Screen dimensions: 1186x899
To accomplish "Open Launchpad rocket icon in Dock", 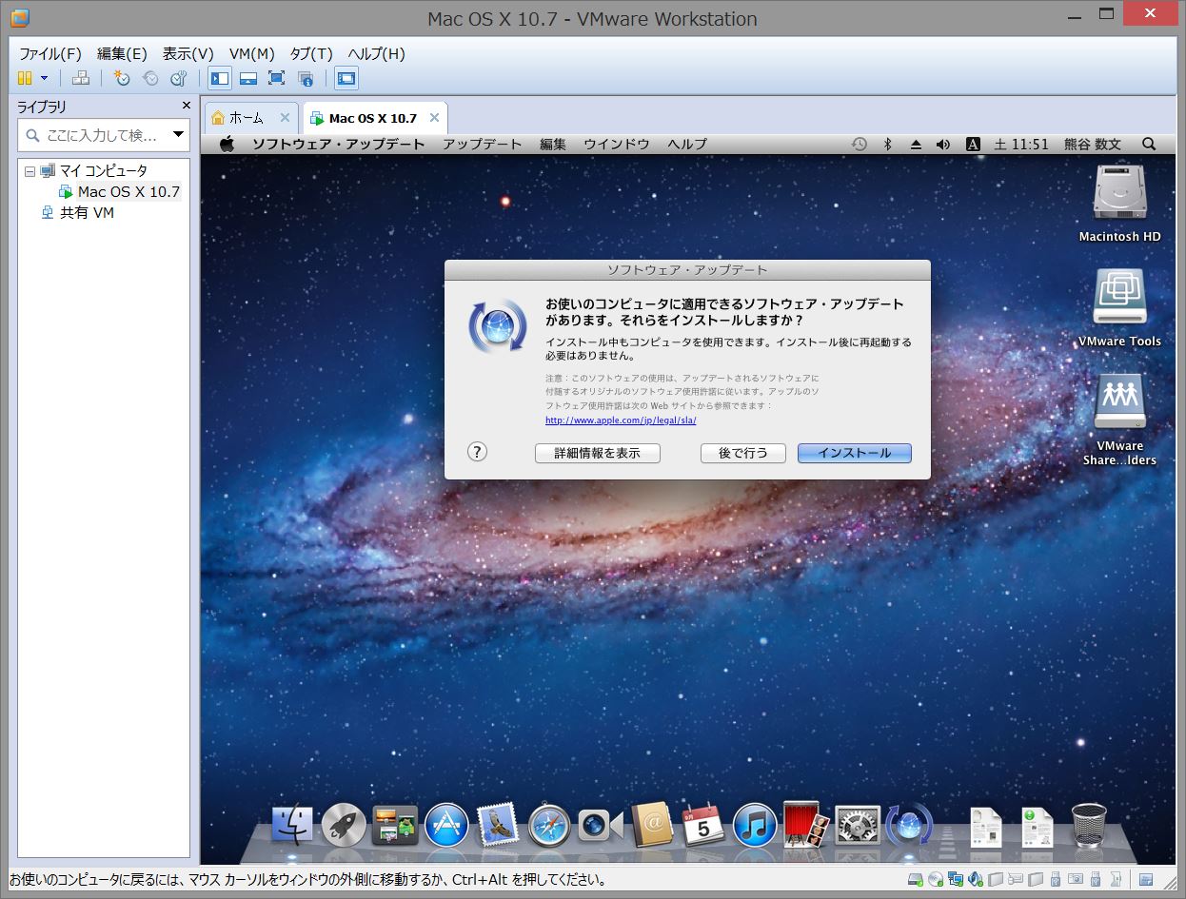I will click(344, 824).
